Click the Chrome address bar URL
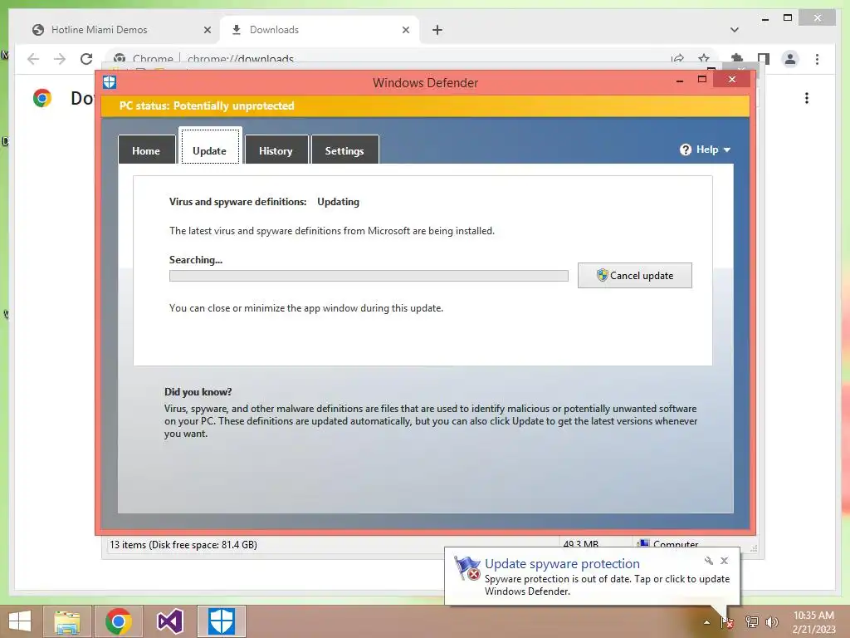 click(x=241, y=59)
